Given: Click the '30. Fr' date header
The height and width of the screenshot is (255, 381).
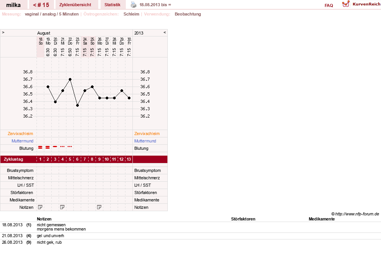Looking at the screenshot, I should click(129, 41).
